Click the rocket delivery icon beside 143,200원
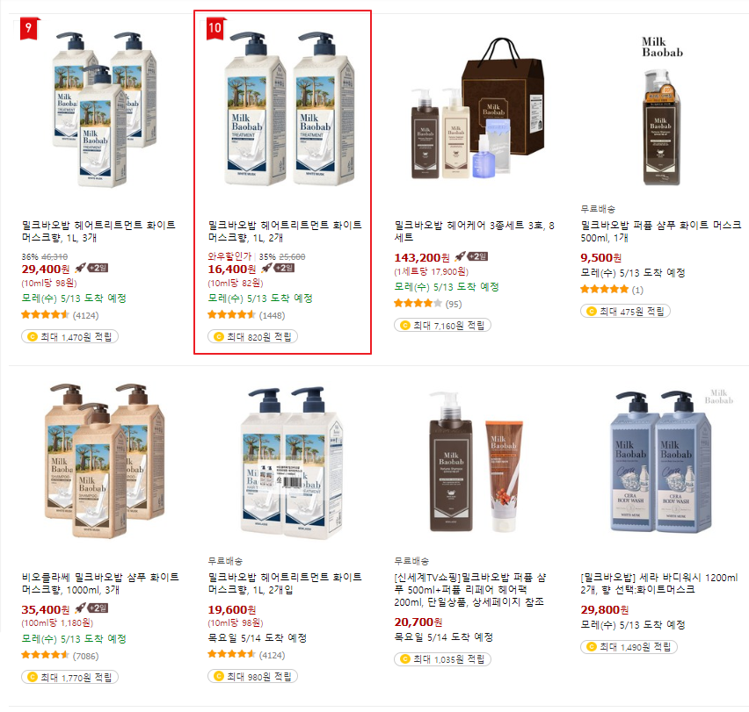749x712 pixels. coord(460,257)
